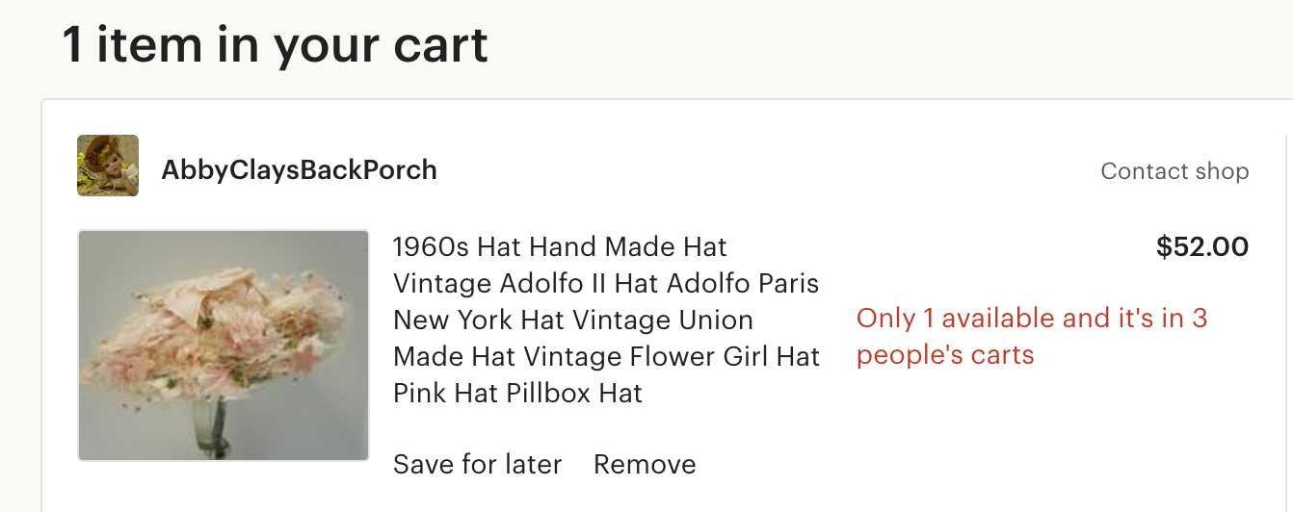Open the AbbyClaysBackPorch shop name link
The height and width of the screenshot is (512, 1293).
click(299, 170)
